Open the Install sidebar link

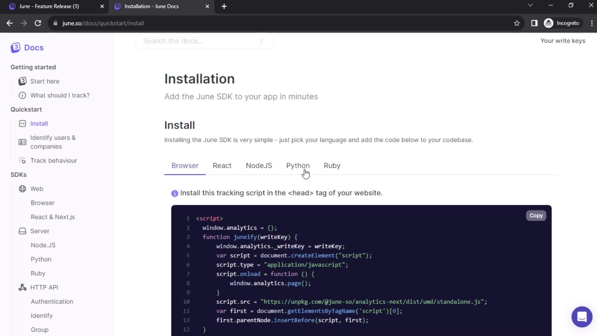point(39,124)
